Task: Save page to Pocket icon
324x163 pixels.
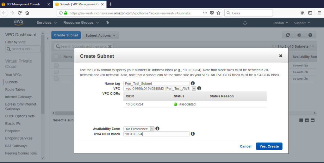Action: (x=212, y=13)
